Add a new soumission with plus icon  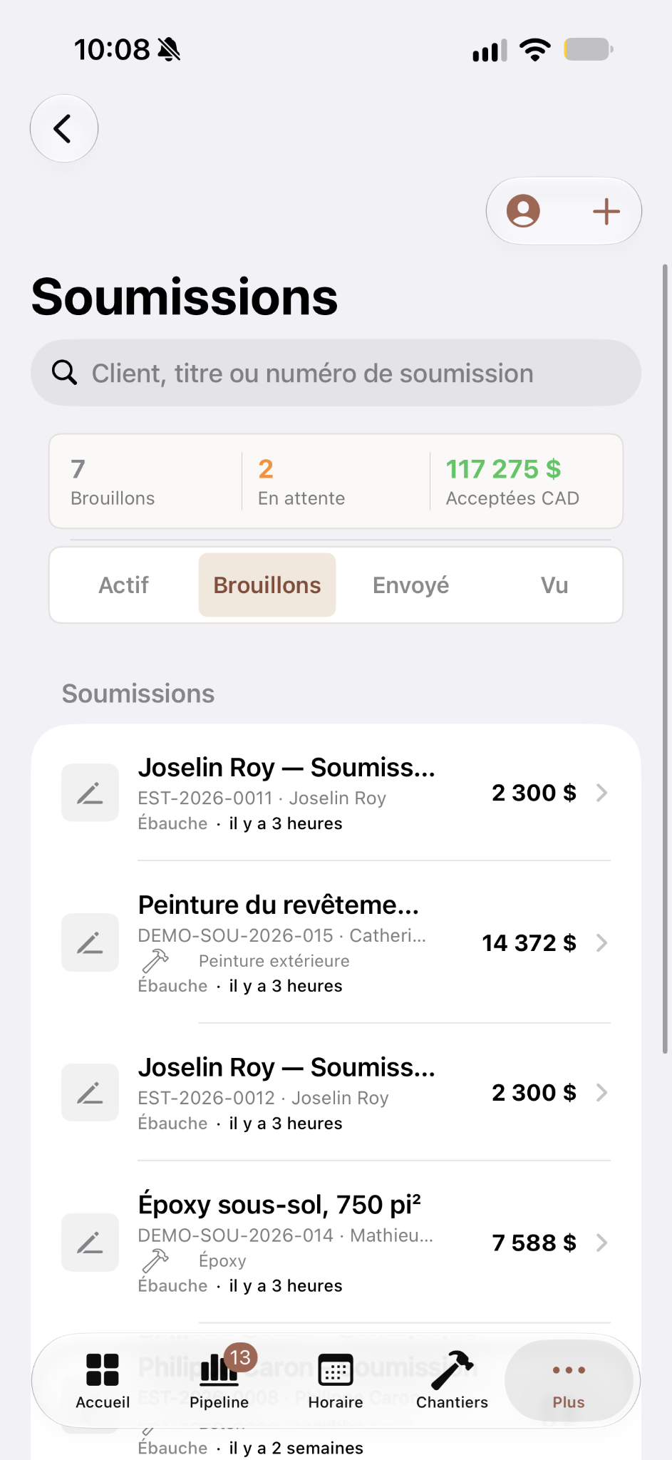point(606,211)
